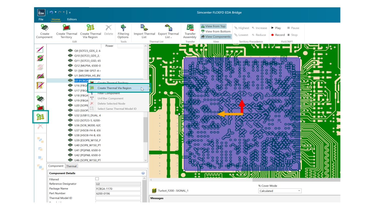Screen dimensions: 385x216
Task: Click the highlighted Create Thermal Via Region sidebar icon
Action: 40,116
